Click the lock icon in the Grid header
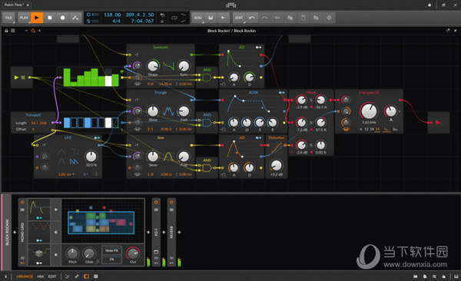The width and height of the screenshot is (461, 281). coord(6,31)
